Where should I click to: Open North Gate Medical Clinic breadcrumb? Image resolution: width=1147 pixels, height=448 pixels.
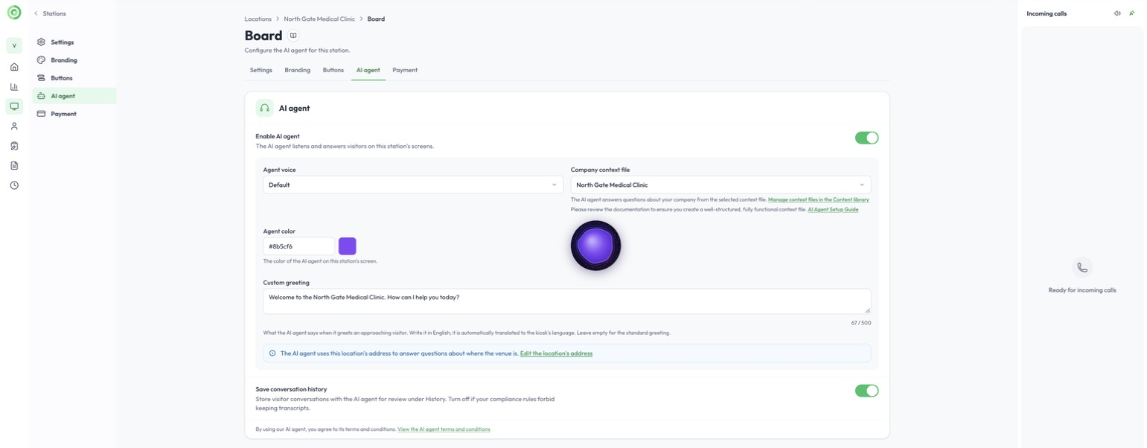coord(319,19)
